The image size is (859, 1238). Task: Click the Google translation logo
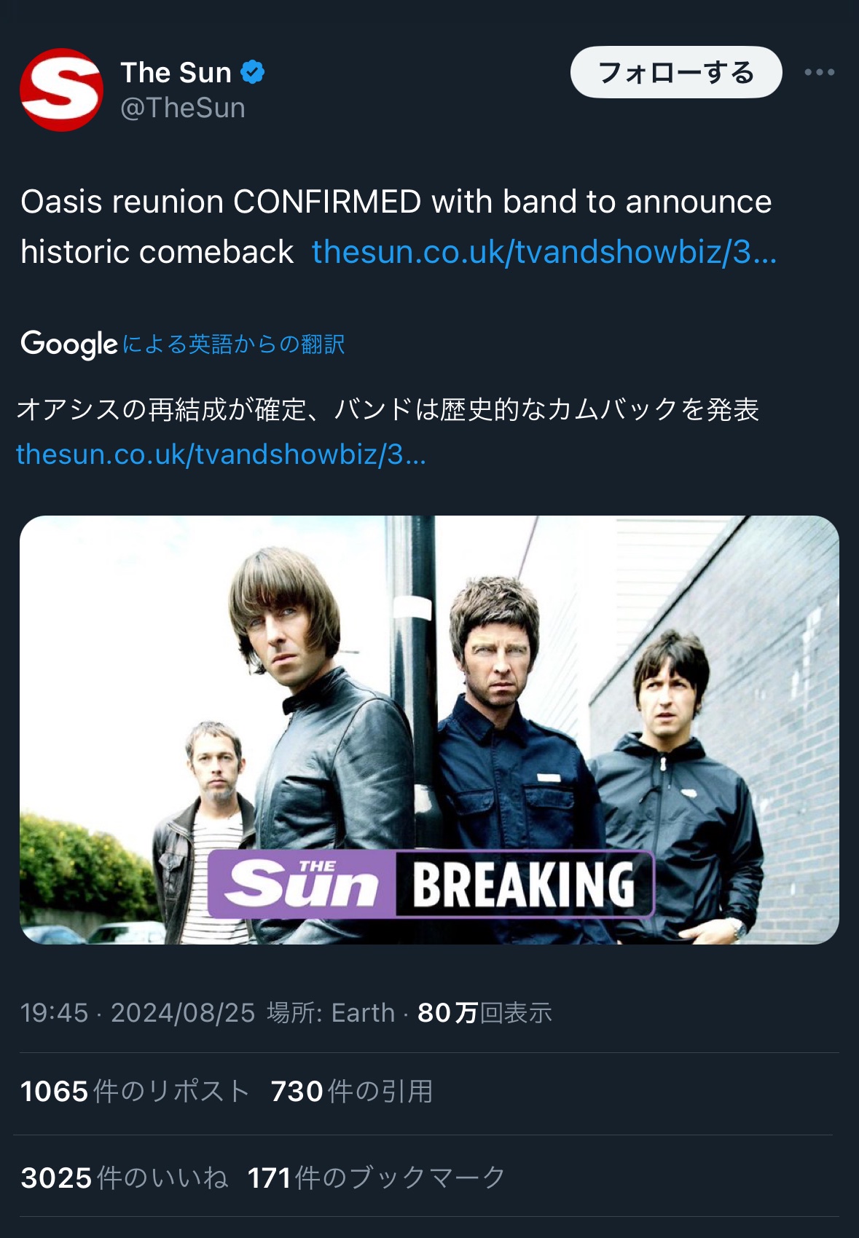tap(68, 344)
